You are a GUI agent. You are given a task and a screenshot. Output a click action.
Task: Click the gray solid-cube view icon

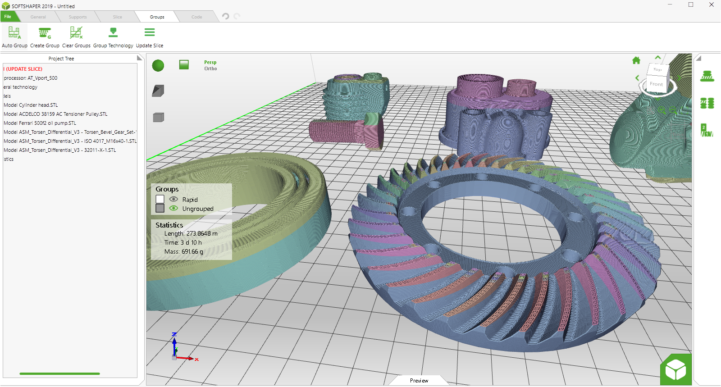click(158, 118)
